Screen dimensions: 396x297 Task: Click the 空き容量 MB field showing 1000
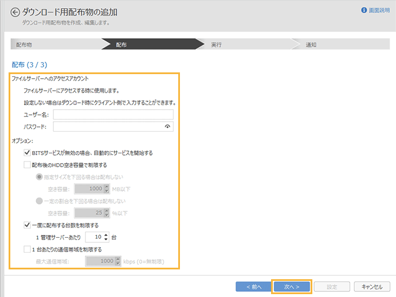coord(92,189)
